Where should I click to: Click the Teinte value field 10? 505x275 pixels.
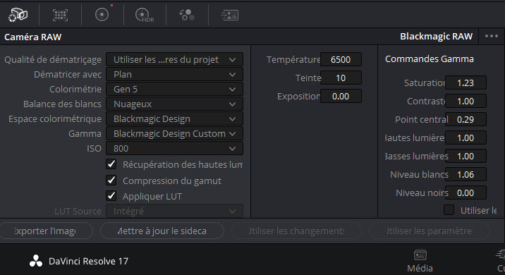(x=341, y=78)
